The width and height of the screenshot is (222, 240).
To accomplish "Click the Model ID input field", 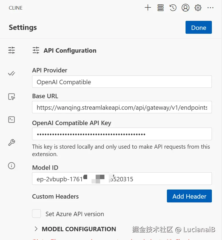I will 122,179.
